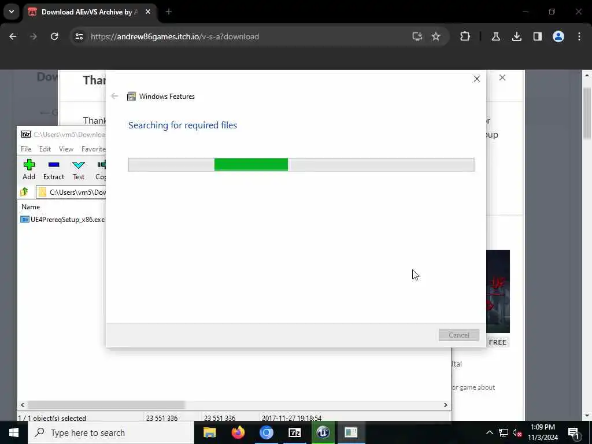
Task: Open the Edit menu in 7-Zip
Action: [45, 149]
